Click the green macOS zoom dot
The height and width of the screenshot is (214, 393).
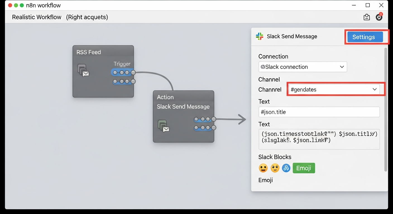(x=22, y=5)
